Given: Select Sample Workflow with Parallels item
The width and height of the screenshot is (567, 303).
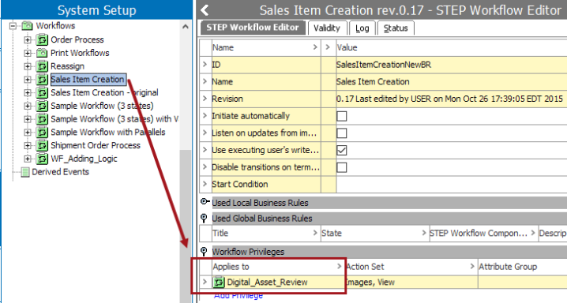Looking at the screenshot, I should tap(107, 133).
